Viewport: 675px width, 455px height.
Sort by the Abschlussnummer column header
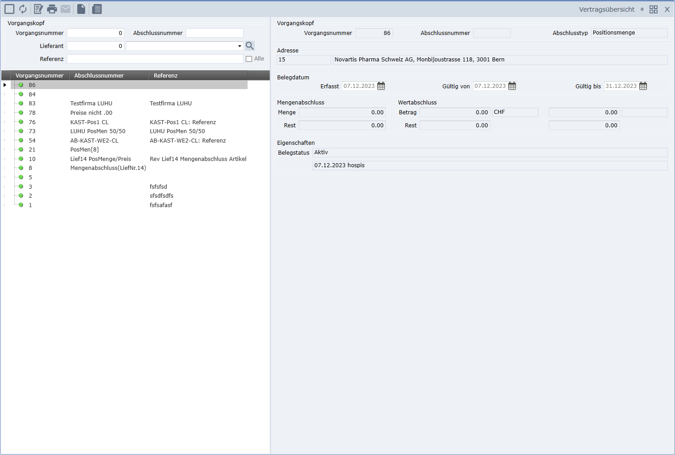[x=99, y=75]
